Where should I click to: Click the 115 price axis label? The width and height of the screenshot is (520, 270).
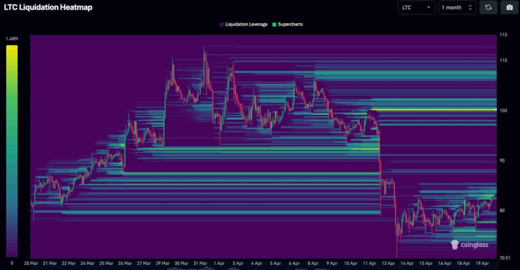click(503, 35)
